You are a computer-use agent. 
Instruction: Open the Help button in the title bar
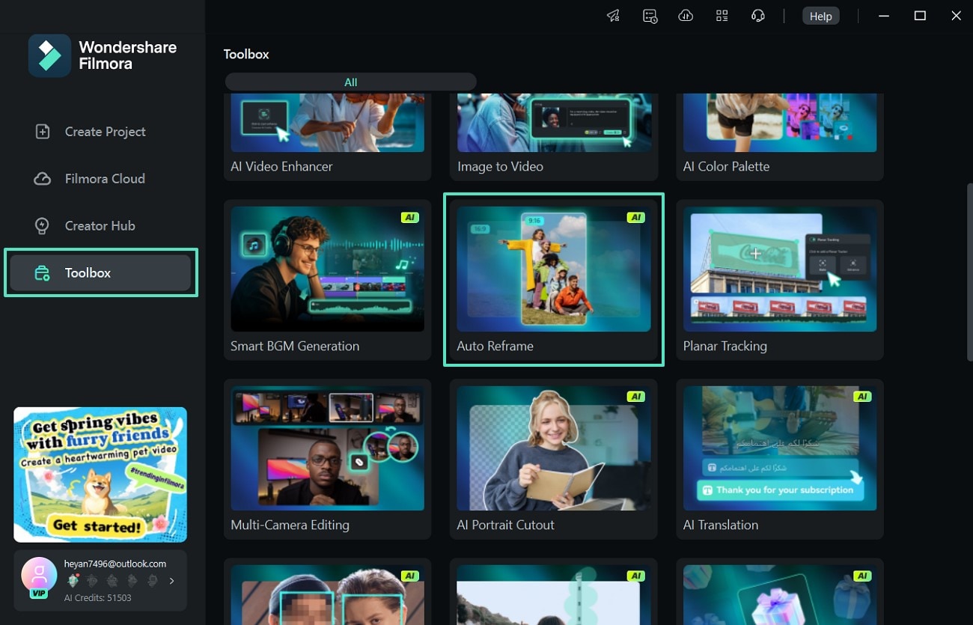click(x=820, y=16)
